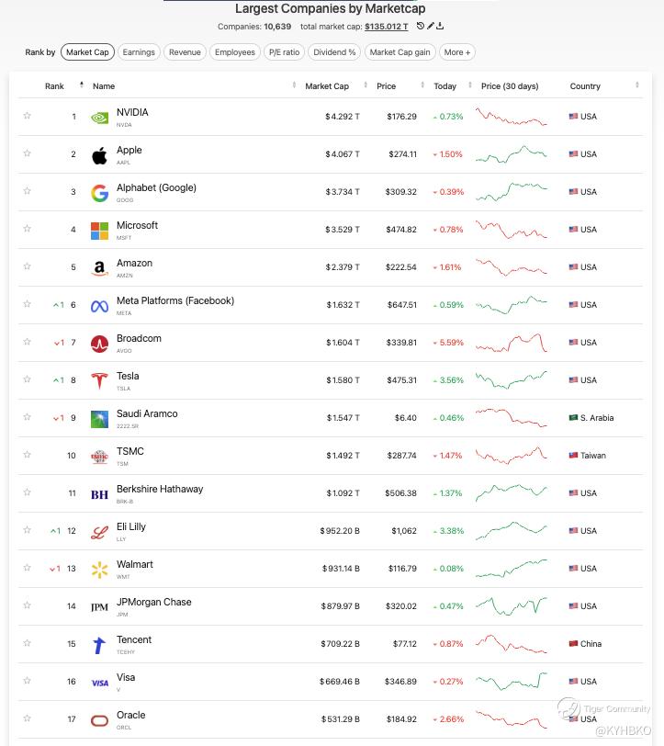Image resolution: width=664 pixels, height=746 pixels.
Task: Click the total market cap value $135.012 T
Action: (x=386, y=27)
